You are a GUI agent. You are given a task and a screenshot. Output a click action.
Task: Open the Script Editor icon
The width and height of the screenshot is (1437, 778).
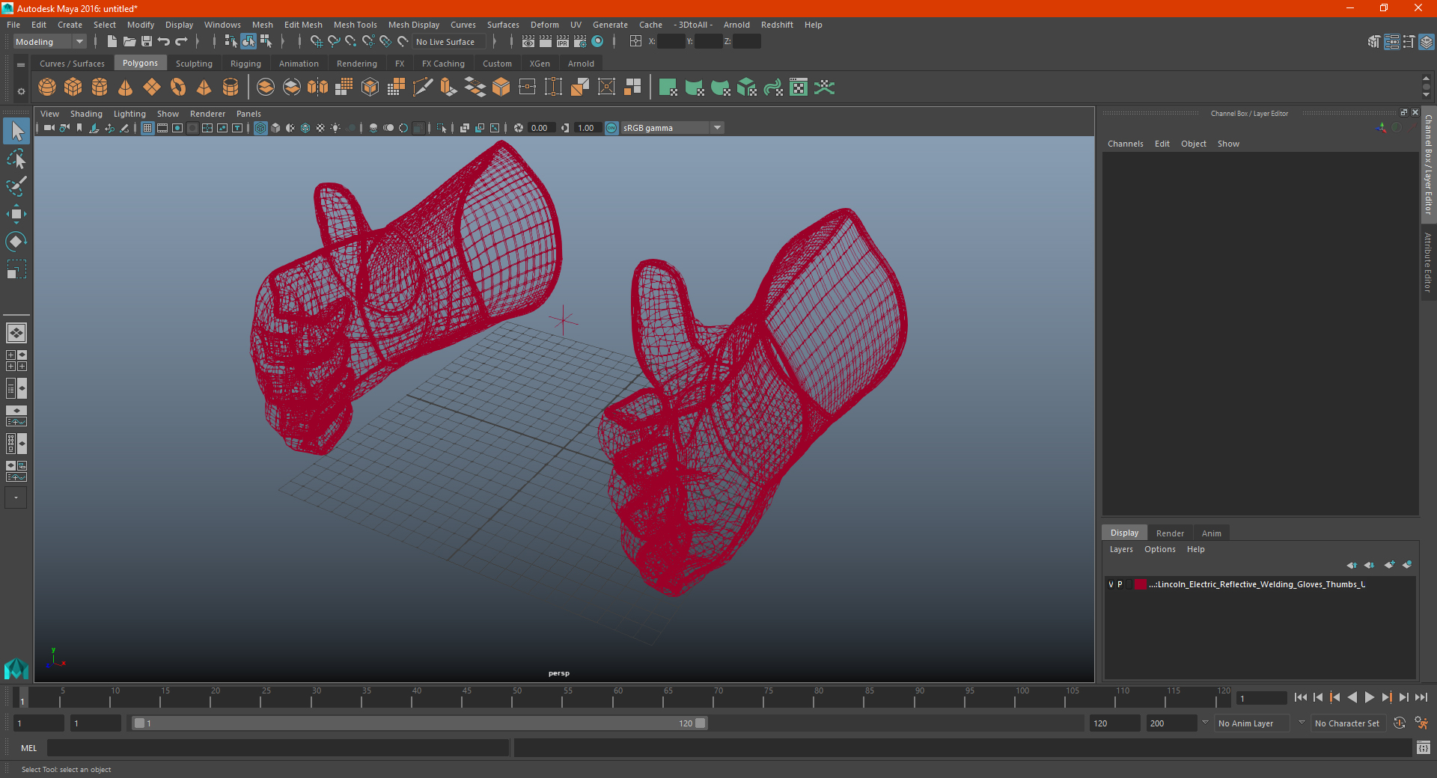[1424, 747]
